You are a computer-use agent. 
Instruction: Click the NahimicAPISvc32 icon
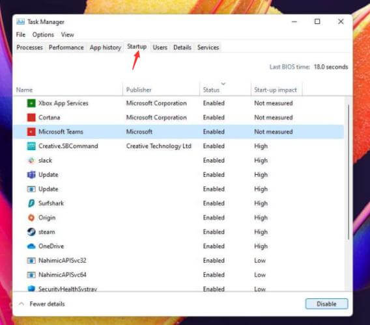pos(31,261)
